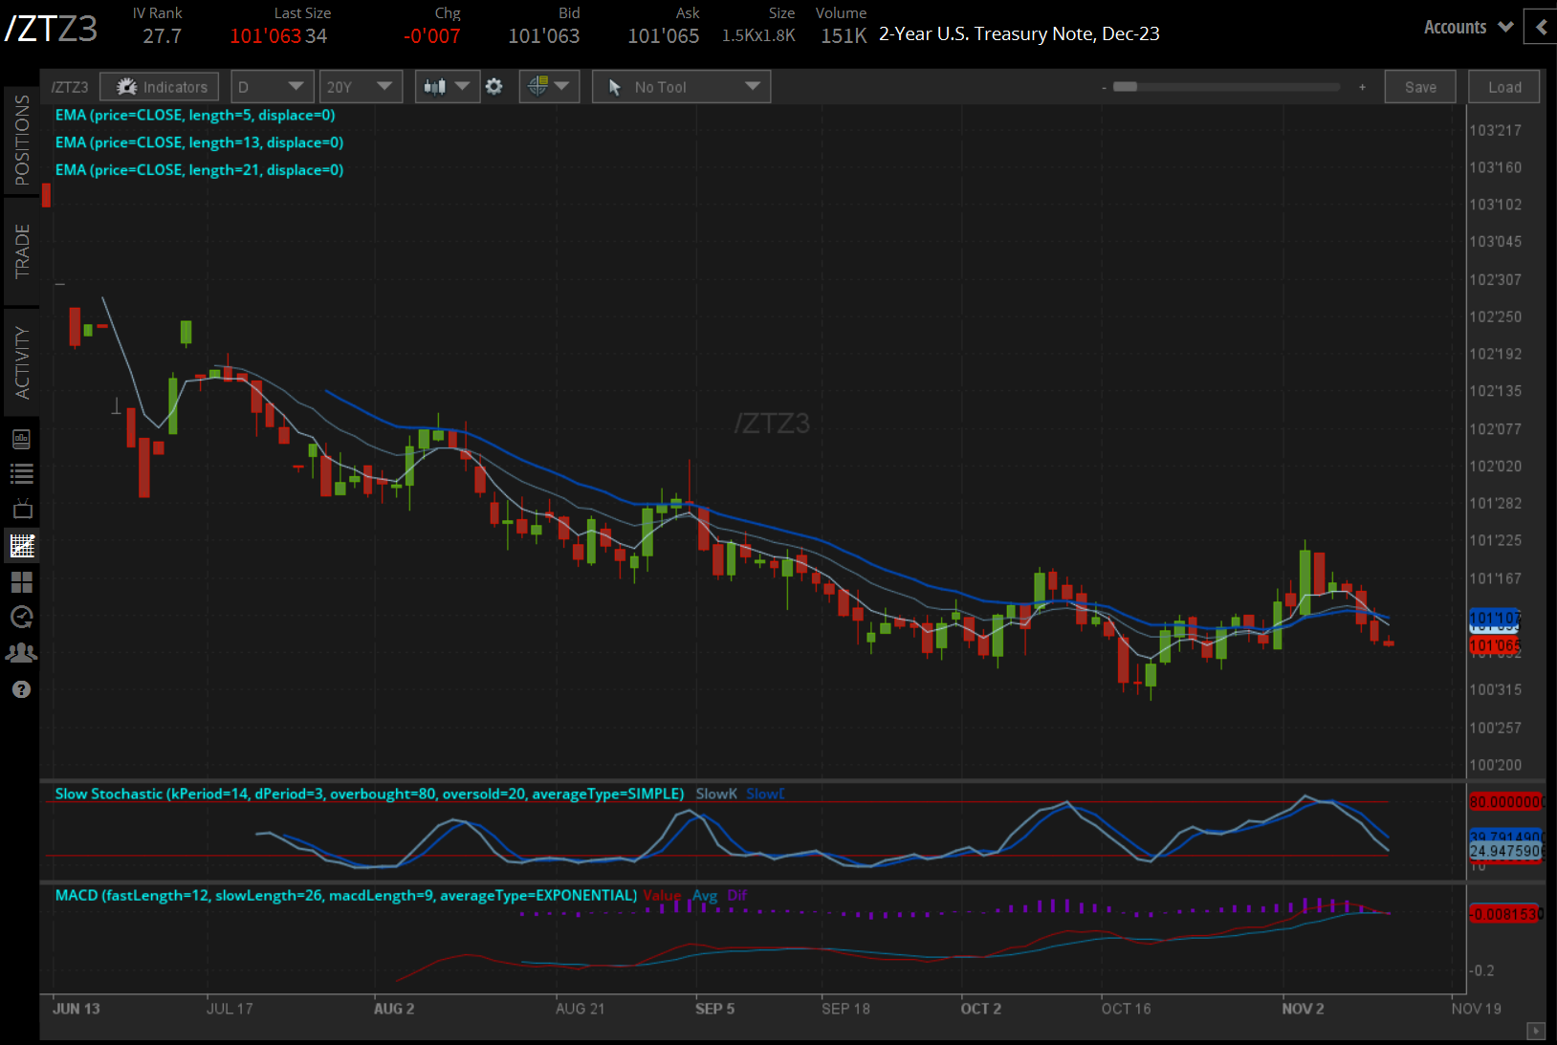This screenshot has width=1557, height=1045.
Task: Open the candlestick chart type dropdown
Action: click(446, 87)
